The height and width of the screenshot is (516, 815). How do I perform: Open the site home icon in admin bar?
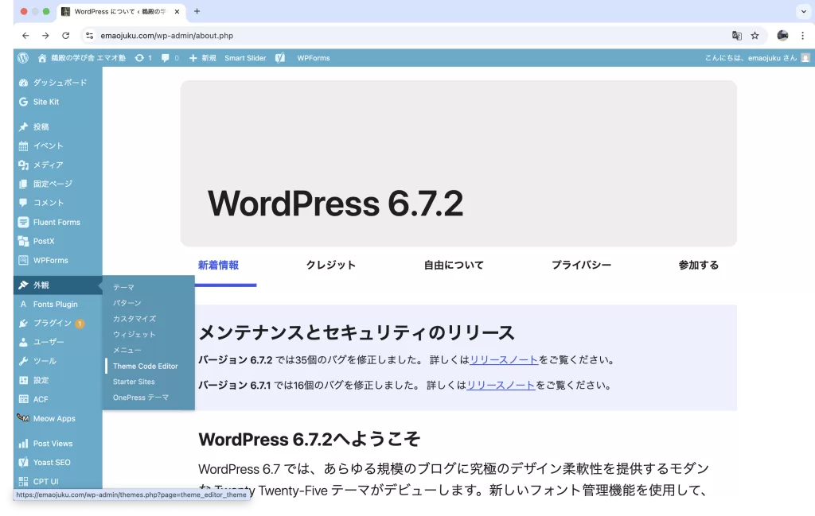[42, 58]
